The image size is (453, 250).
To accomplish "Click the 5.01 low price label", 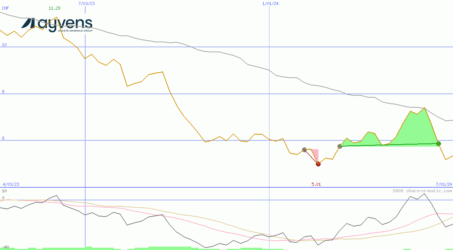I will point(316,185).
